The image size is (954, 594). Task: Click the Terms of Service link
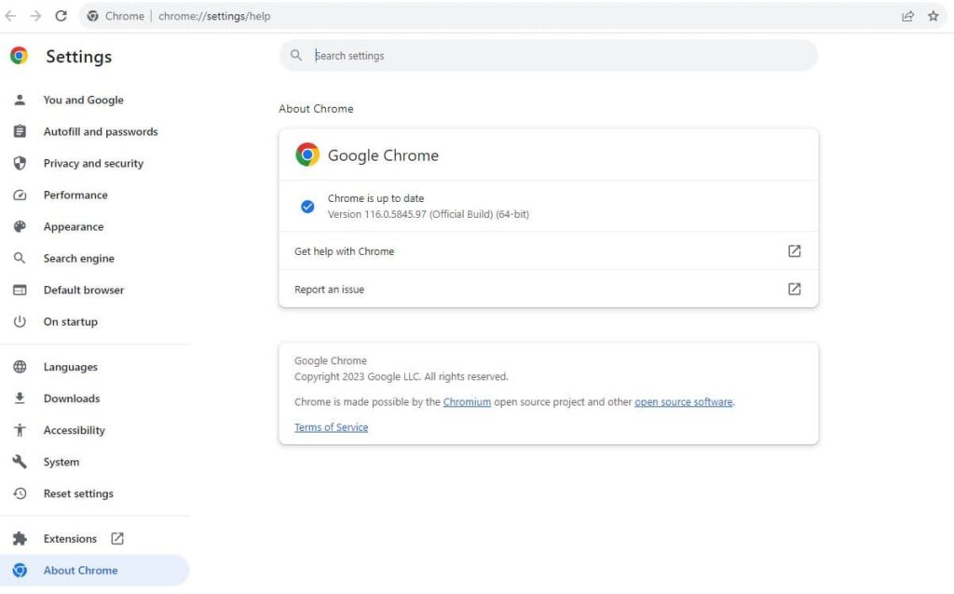[x=331, y=426]
